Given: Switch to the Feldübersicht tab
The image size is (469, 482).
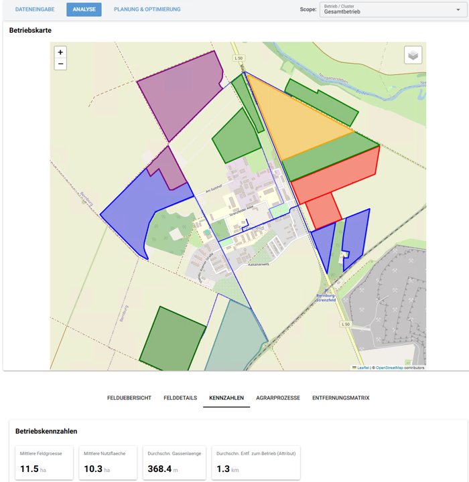Looking at the screenshot, I should pyautogui.click(x=129, y=398).
